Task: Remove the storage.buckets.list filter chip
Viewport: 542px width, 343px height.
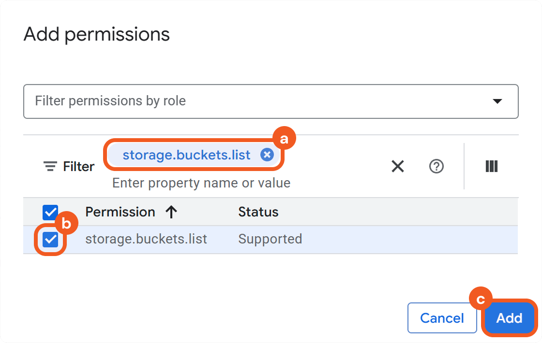Action: [x=267, y=155]
